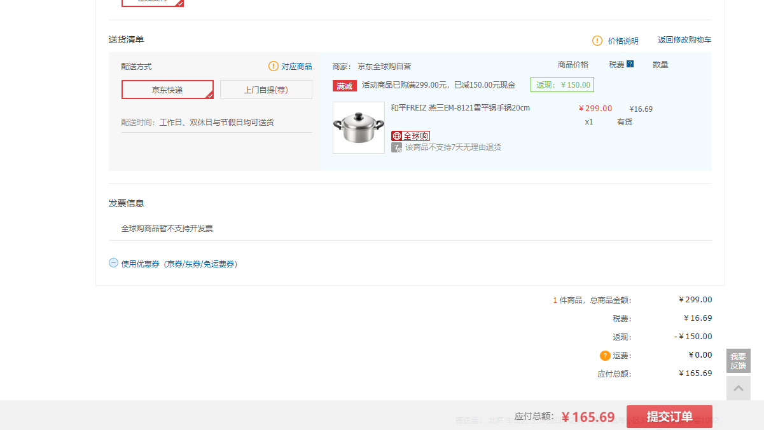
Task: Click the red 满减 promotion tag
Action: [345, 86]
